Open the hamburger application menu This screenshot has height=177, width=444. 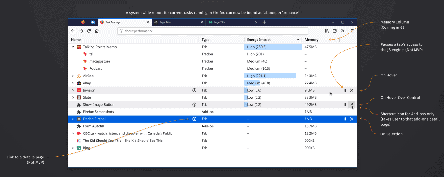352,31
